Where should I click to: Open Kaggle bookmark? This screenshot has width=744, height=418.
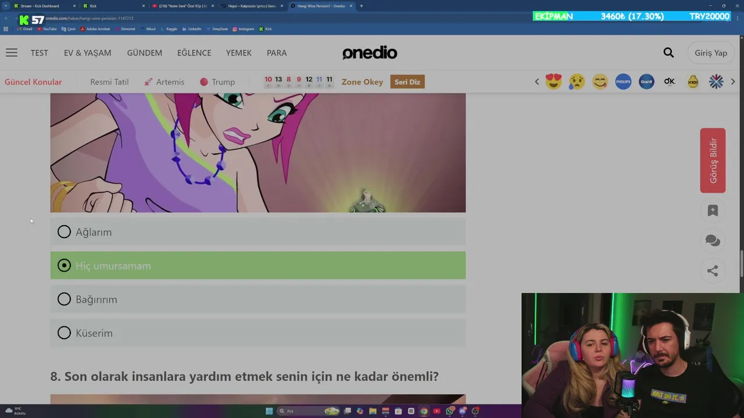169,29
